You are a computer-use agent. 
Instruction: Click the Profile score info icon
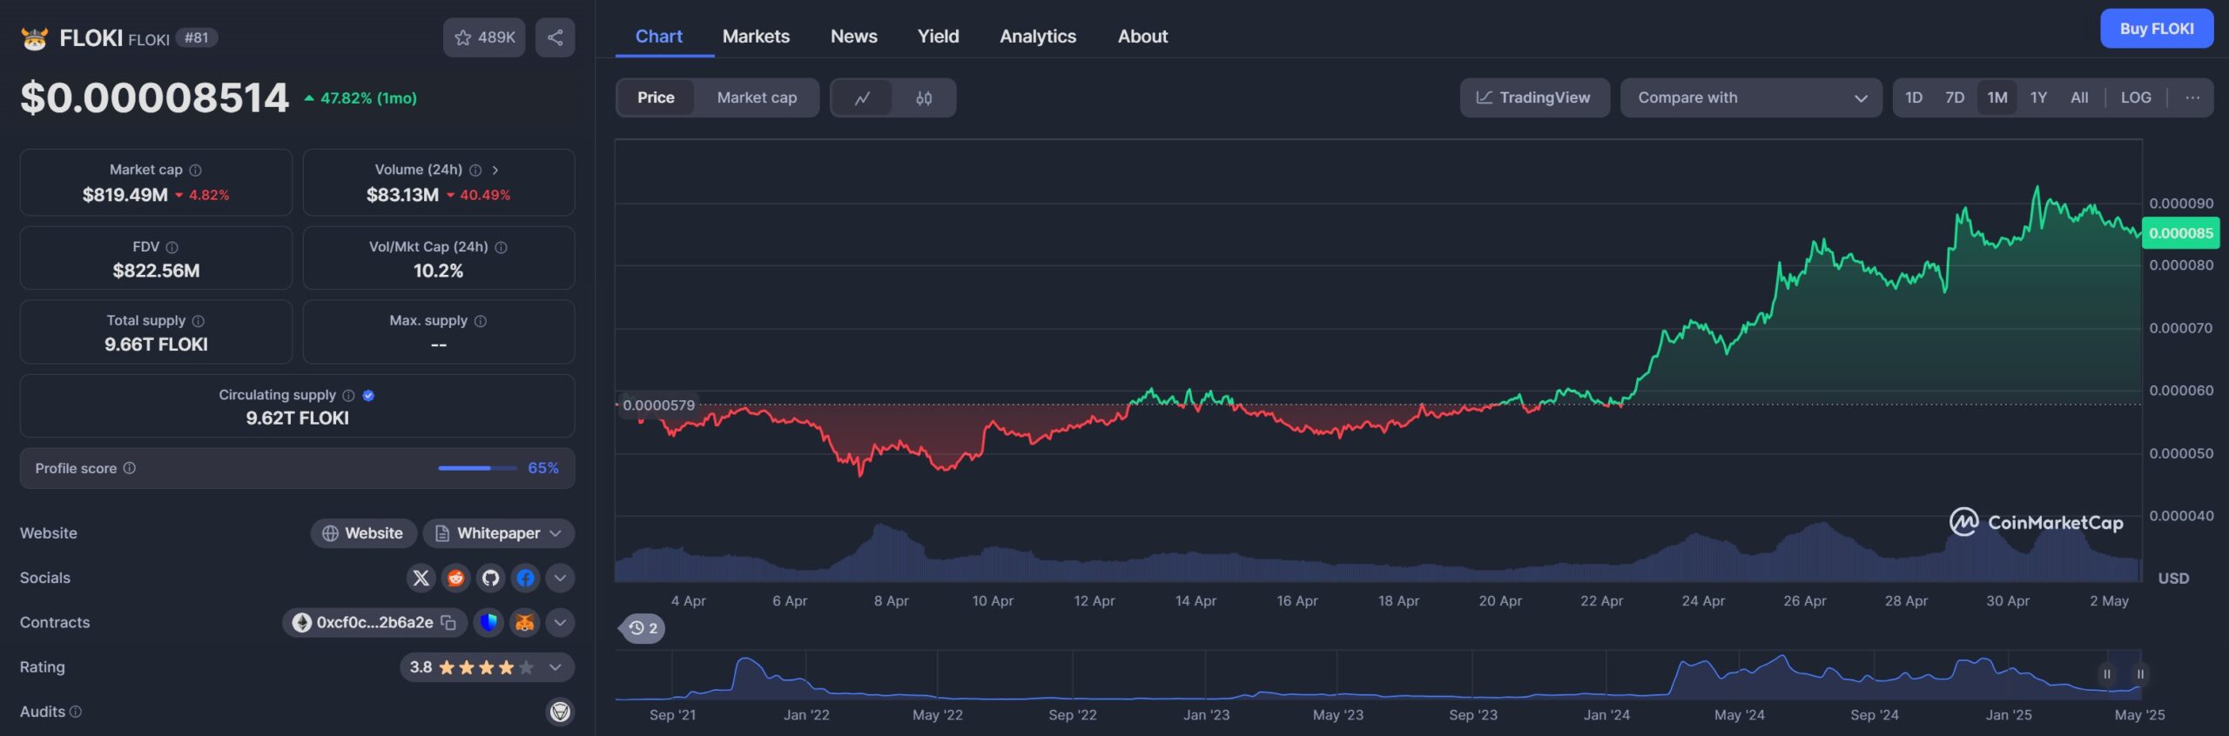(129, 468)
